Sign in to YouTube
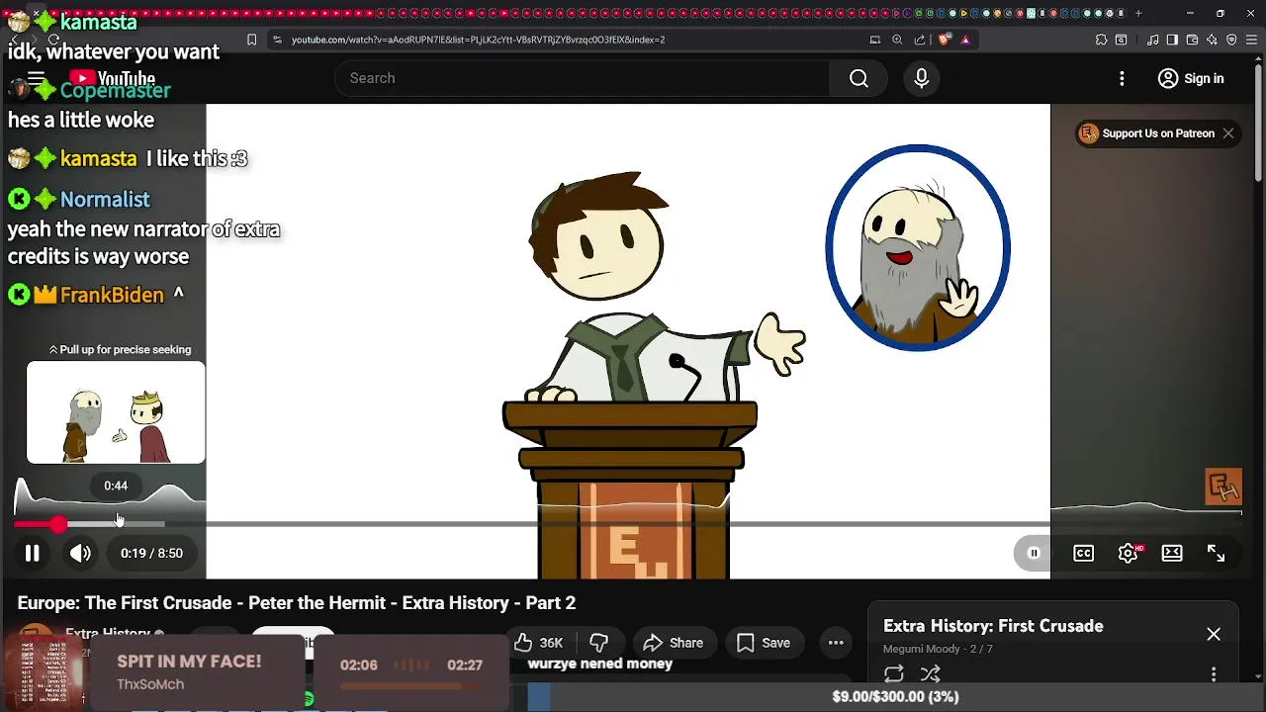Image resolution: width=1266 pixels, height=712 pixels. [x=1191, y=78]
